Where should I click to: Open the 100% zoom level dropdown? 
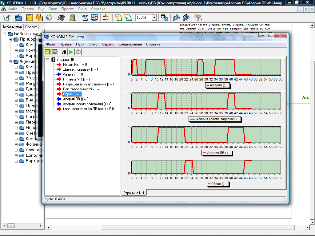[154, 18]
